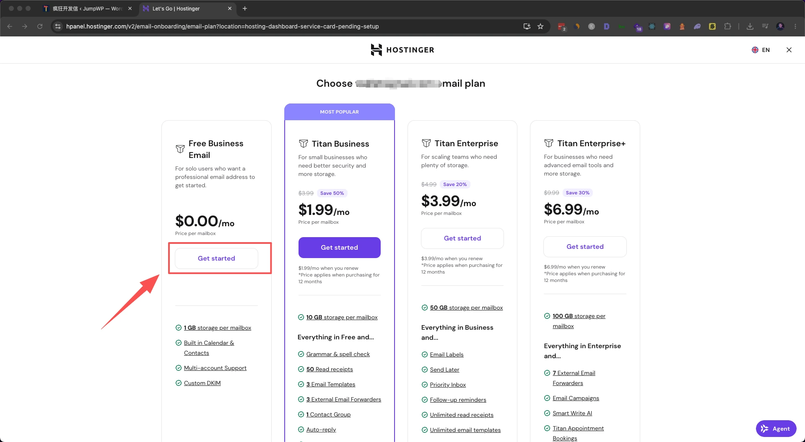Open a new browser tab
This screenshot has width=805, height=442.
(x=245, y=8)
